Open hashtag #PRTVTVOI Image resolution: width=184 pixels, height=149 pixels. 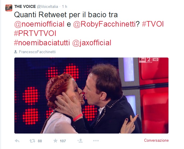[35, 33]
